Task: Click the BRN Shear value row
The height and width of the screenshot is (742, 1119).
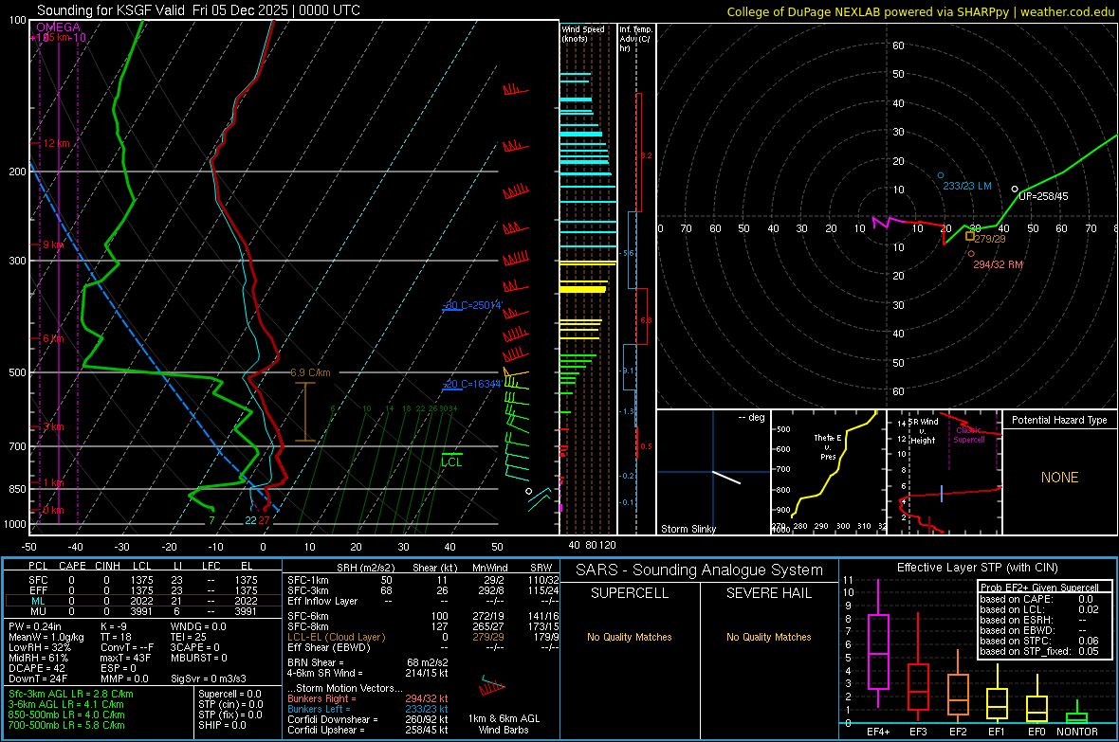Action: 368,662
